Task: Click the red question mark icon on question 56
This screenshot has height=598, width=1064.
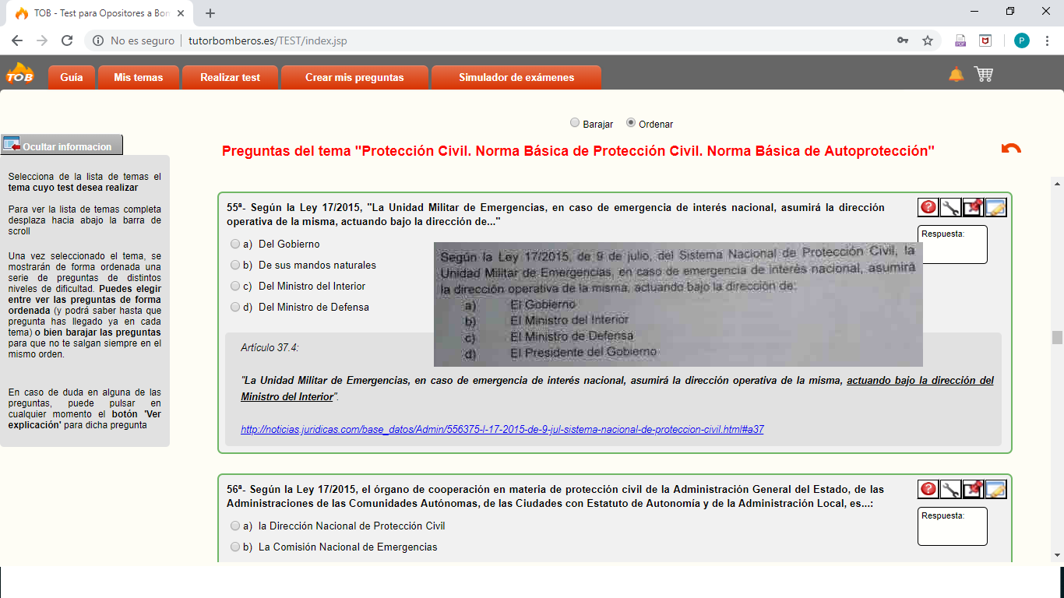Action: [928, 489]
